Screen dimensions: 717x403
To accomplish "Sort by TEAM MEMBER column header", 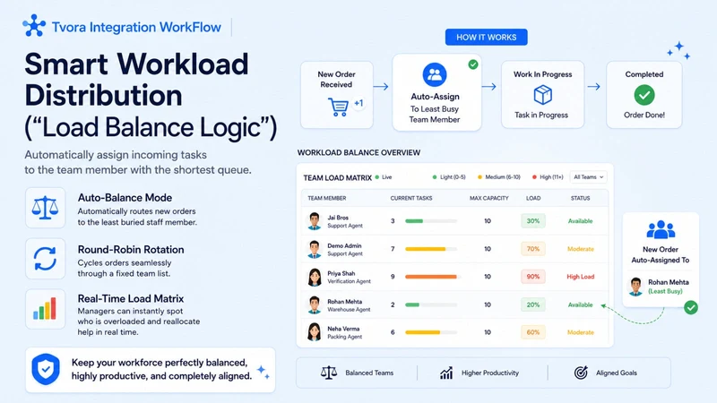I will coord(326,198).
